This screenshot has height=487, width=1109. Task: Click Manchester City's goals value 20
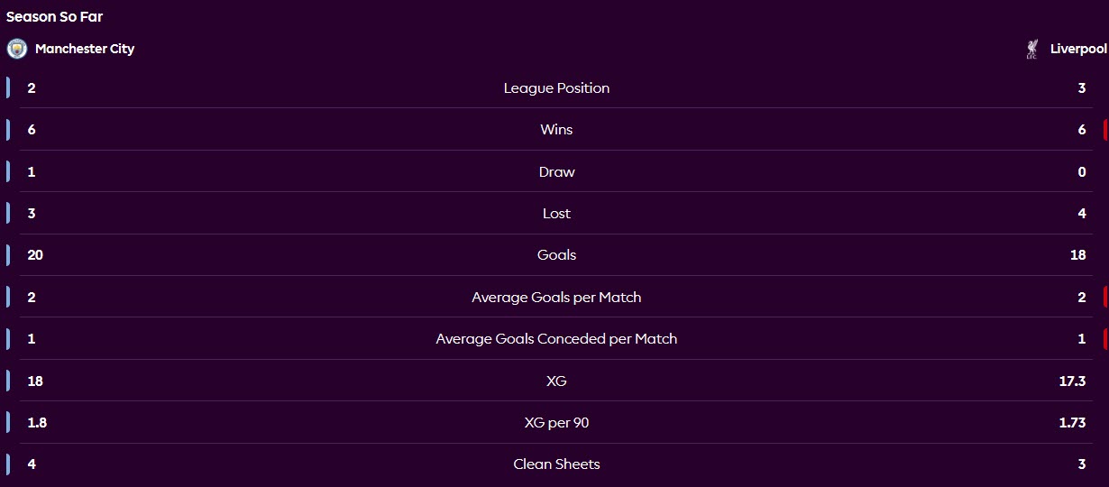pos(35,255)
